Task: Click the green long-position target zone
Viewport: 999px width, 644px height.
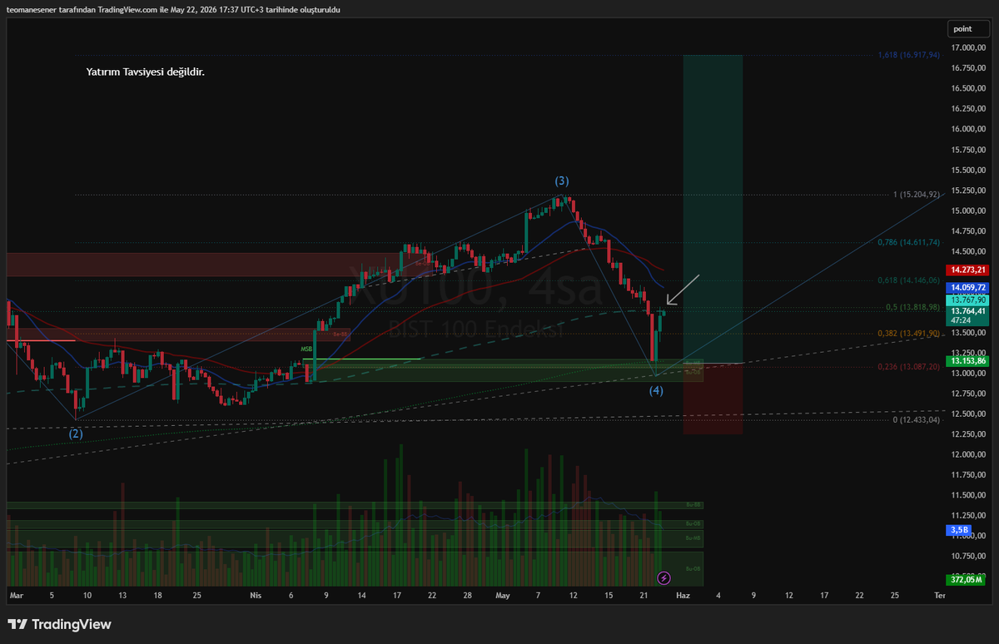Action: click(x=713, y=209)
